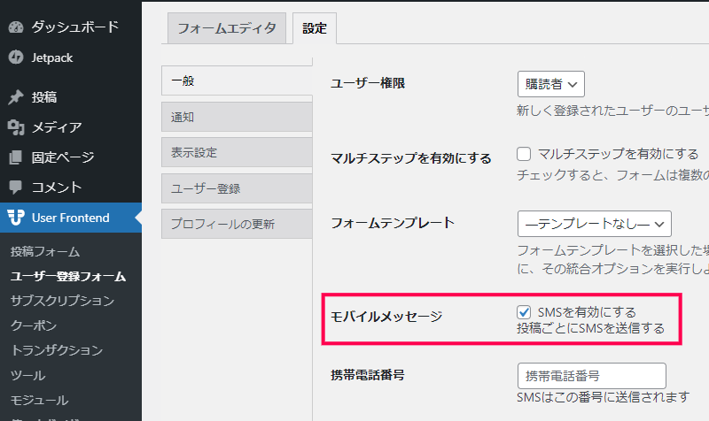The width and height of the screenshot is (709, 421).
Task: Click the フォームテンプレート label text
Action: [x=393, y=223]
